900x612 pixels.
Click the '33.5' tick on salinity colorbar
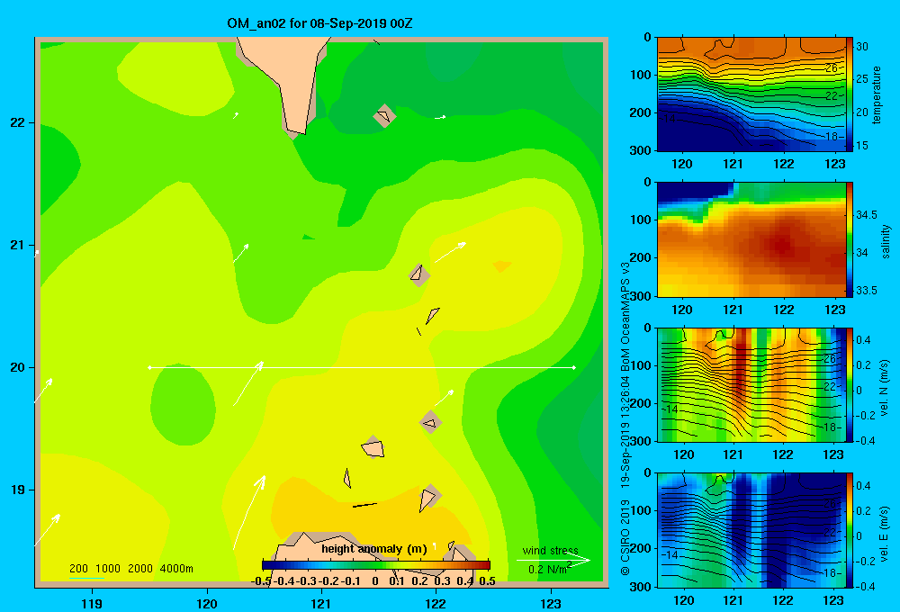pyautogui.click(x=867, y=291)
